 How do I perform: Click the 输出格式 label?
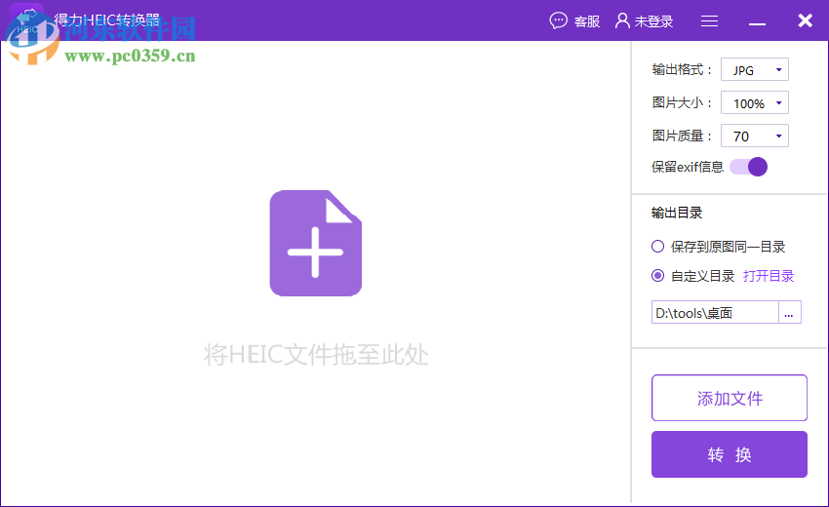click(682, 70)
